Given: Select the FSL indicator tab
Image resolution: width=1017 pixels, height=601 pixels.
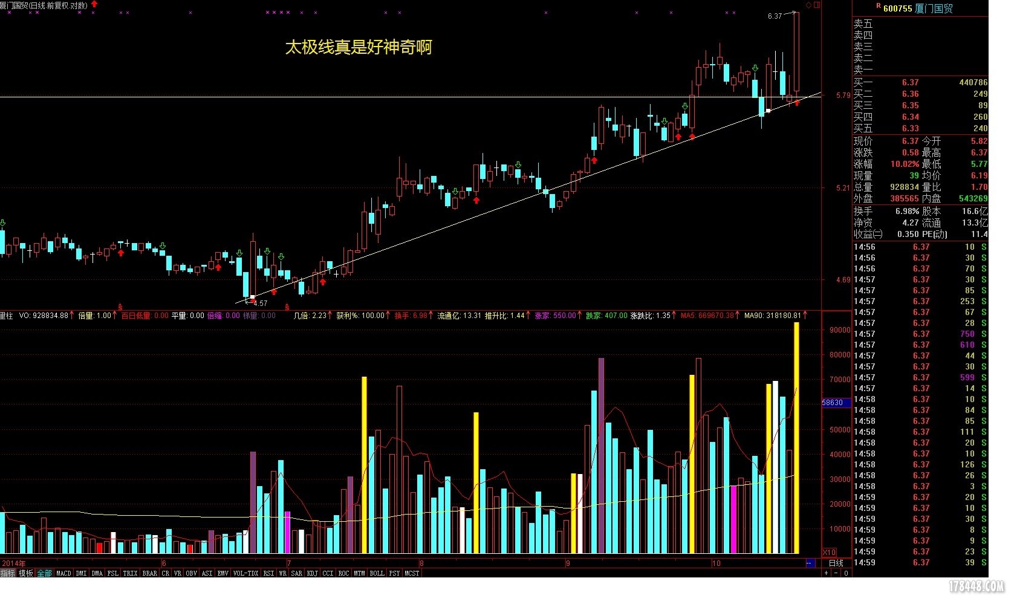Looking at the screenshot, I should (x=113, y=573).
